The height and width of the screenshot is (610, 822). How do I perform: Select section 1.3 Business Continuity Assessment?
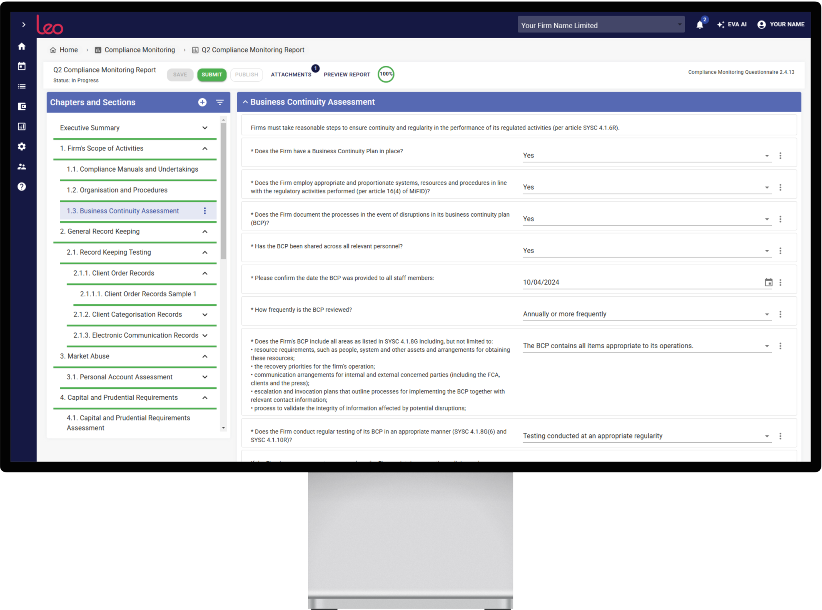(122, 211)
